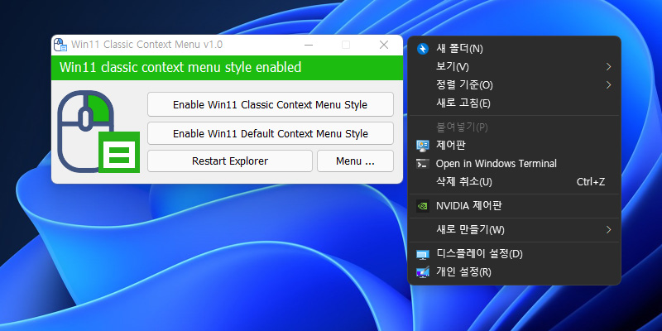662x331 pixels.
Task: Minimize the Win11 Classic Context Menu window
Action: point(309,45)
